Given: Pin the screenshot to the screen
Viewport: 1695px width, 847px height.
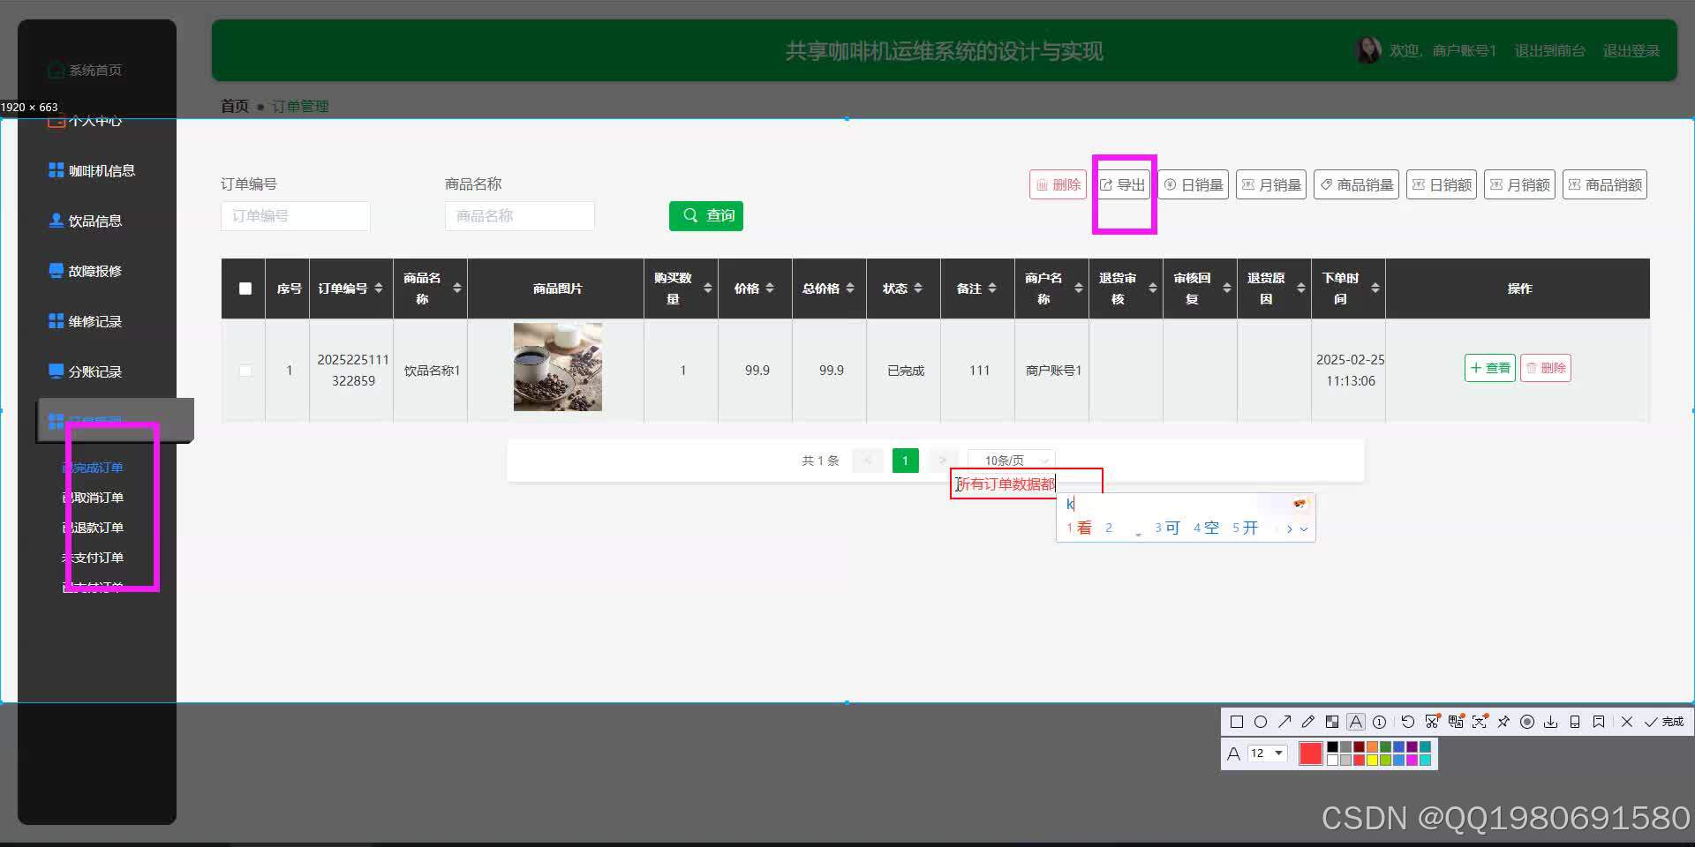Looking at the screenshot, I should [1503, 722].
